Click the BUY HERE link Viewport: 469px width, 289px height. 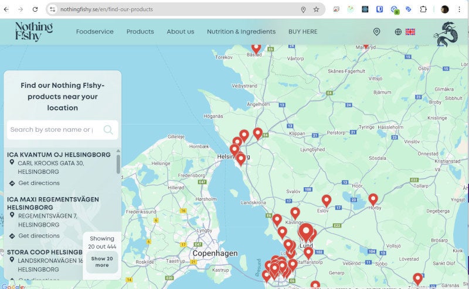[303, 32]
